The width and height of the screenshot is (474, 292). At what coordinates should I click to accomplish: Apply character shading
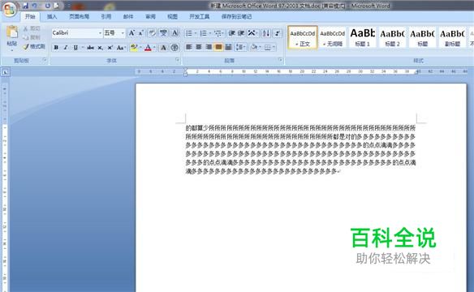pos(163,48)
